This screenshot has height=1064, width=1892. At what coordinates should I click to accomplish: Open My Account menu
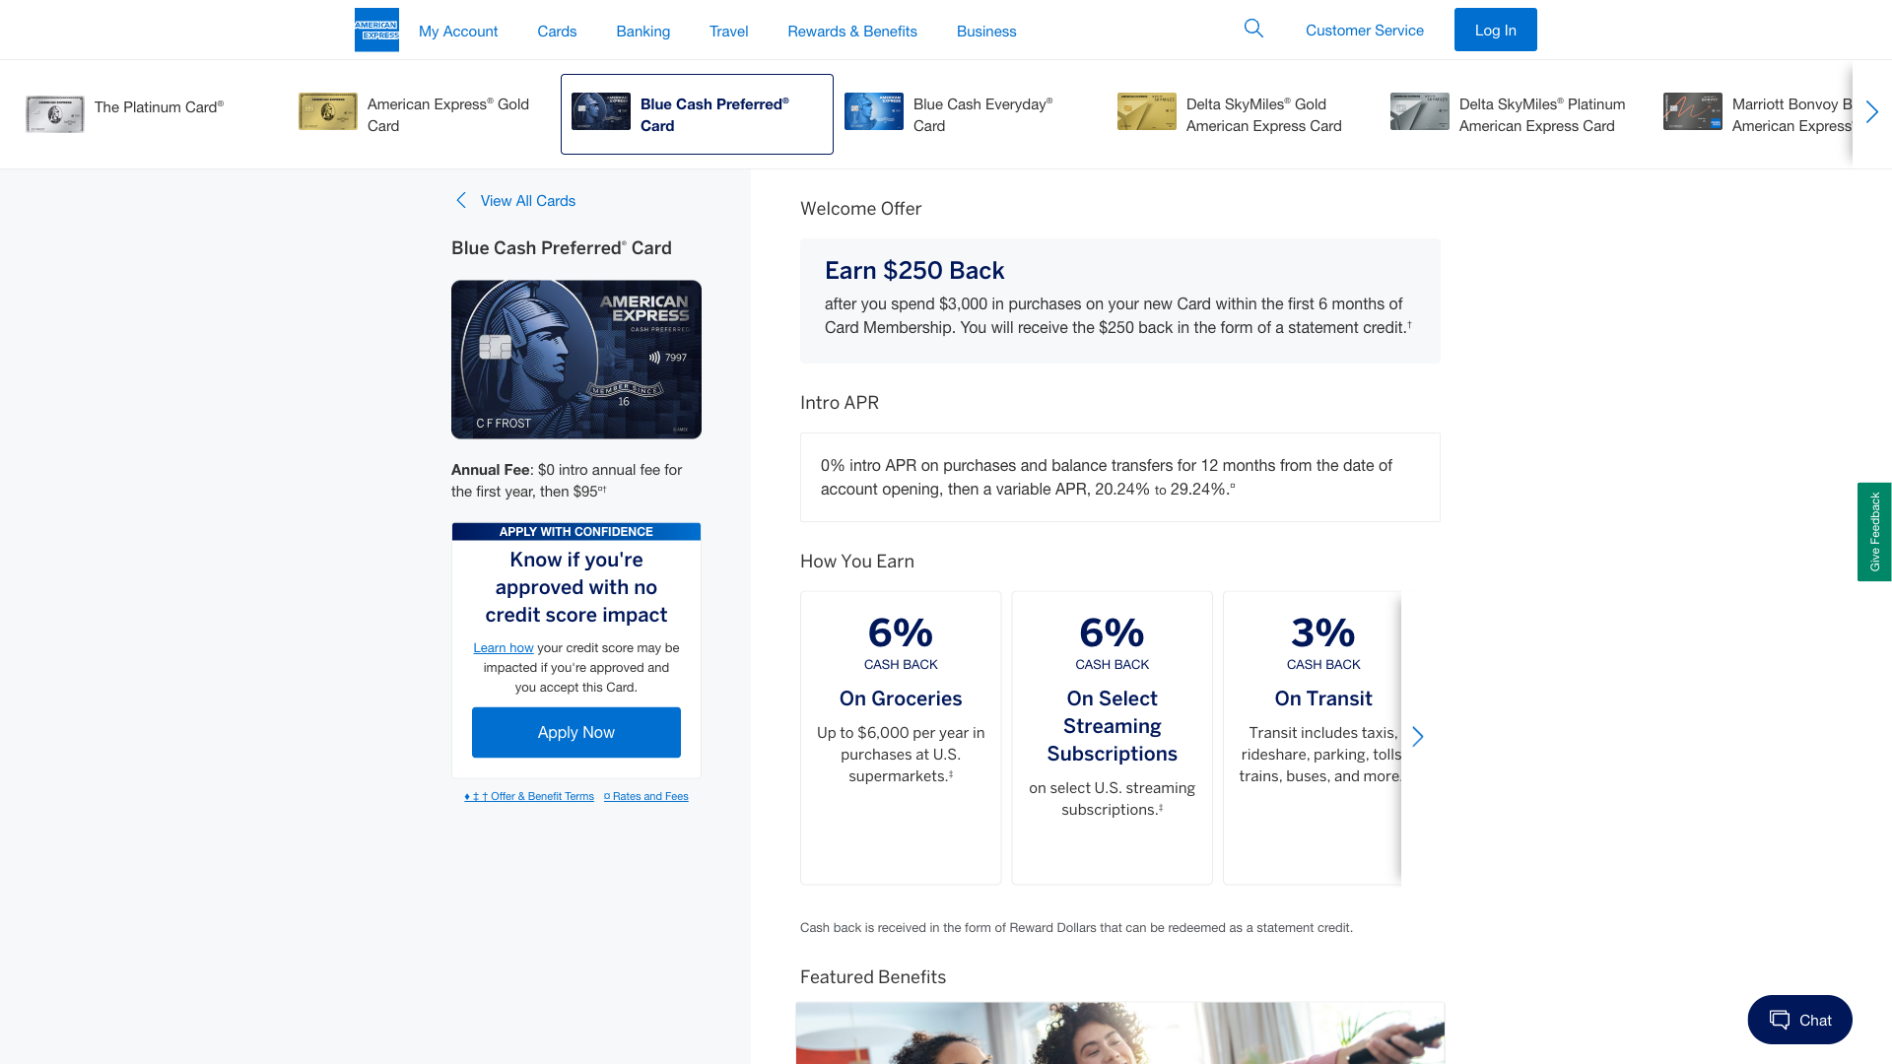point(458,31)
